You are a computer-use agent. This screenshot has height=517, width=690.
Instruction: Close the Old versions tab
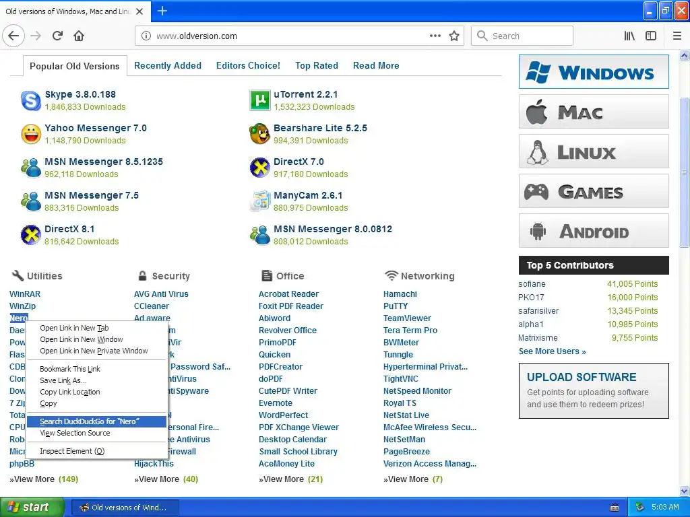click(x=139, y=11)
